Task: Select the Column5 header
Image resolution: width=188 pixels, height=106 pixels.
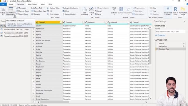Action: pyautogui.click(x=141, y=22)
